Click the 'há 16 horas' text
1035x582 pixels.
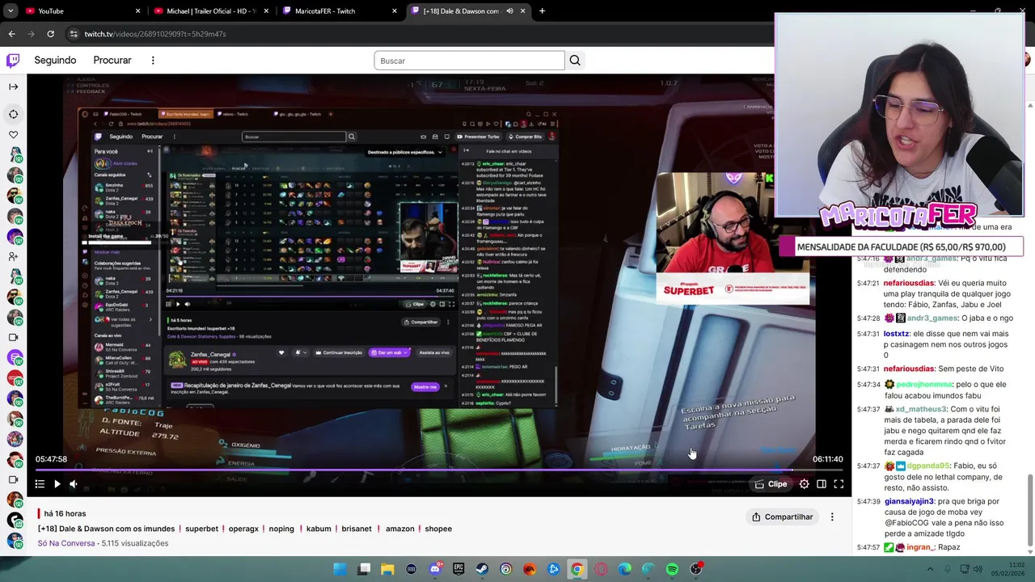click(65, 513)
